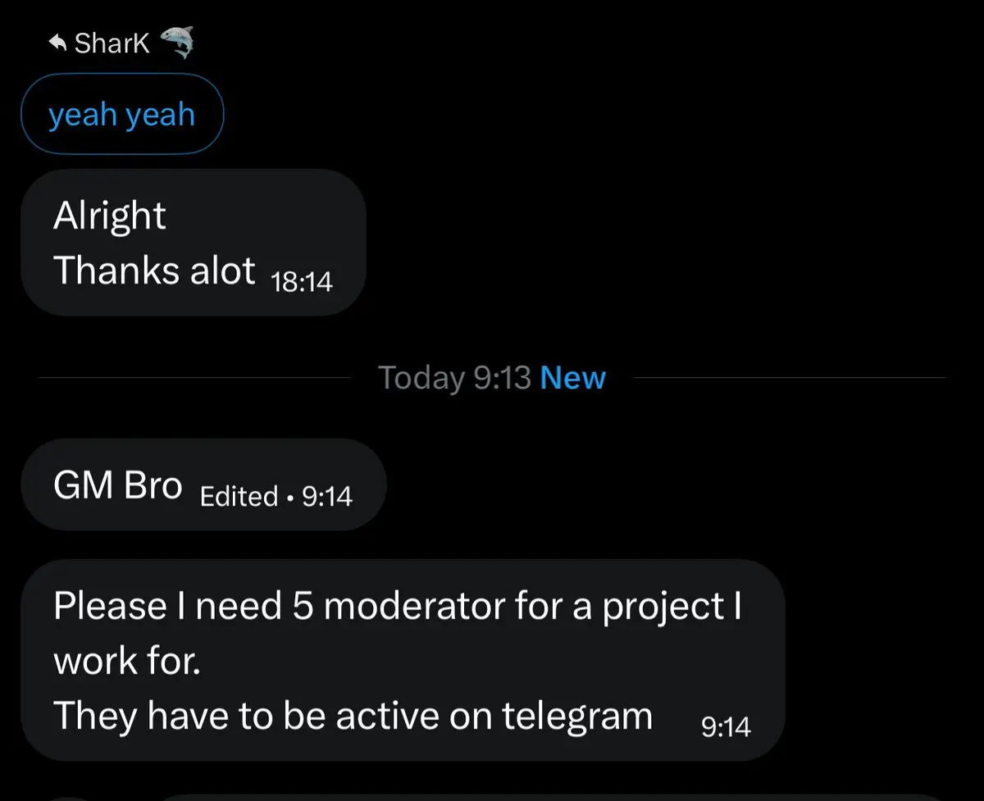Image resolution: width=984 pixels, height=801 pixels.
Task: Click the 9:14 timestamp beside Edited
Action: (x=327, y=496)
